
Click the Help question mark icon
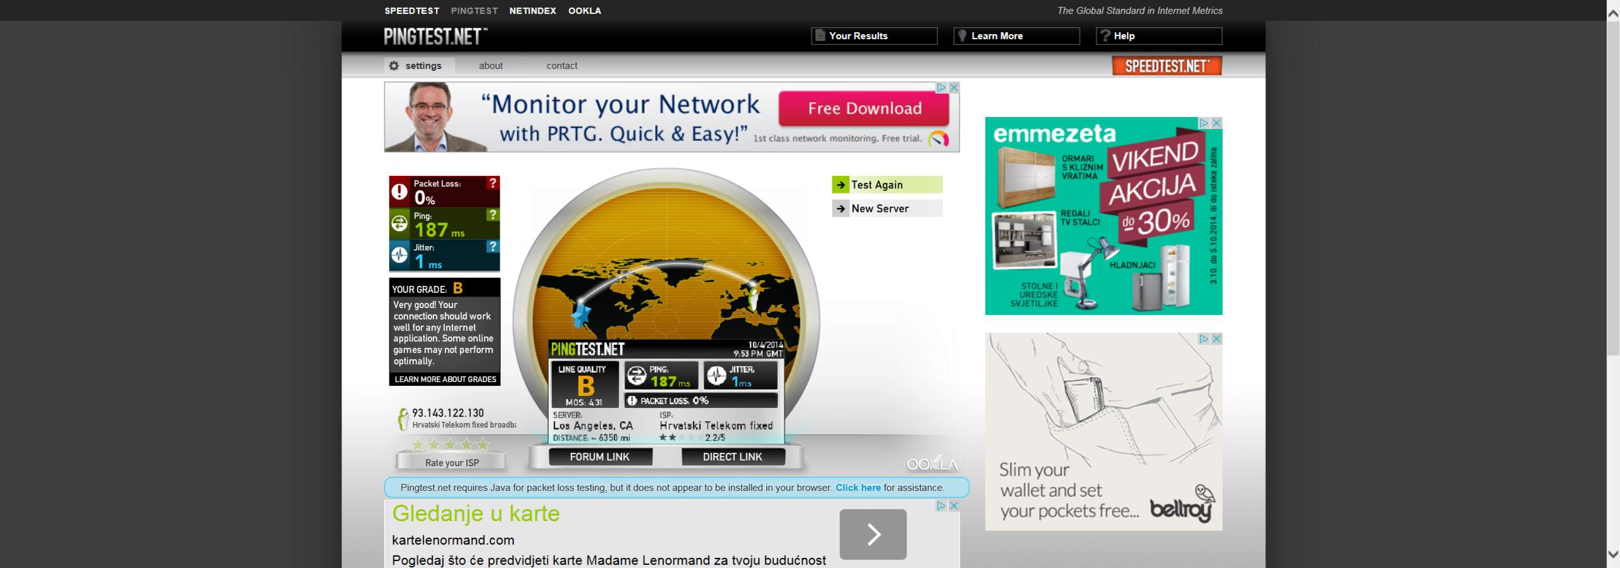tap(1105, 35)
